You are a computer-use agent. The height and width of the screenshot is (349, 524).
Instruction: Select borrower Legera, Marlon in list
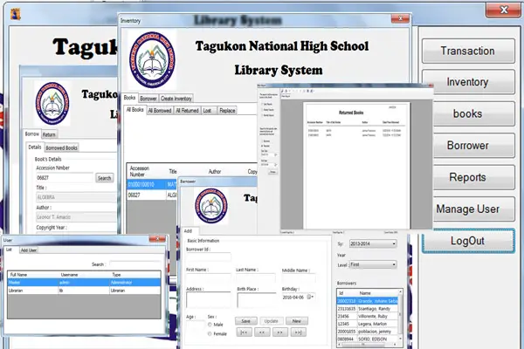[x=368, y=324]
